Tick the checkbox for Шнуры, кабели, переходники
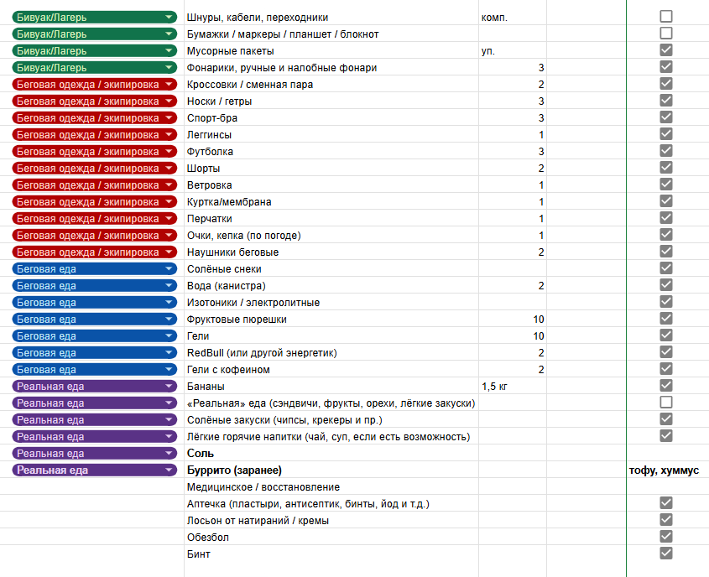The width and height of the screenshot is (709, 577). coord(666,17)
